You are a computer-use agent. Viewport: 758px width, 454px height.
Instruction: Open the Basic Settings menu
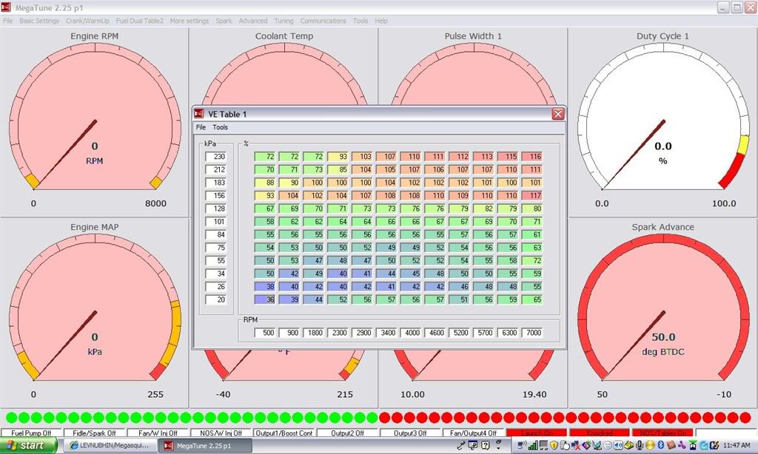click(x=39, y=21)
